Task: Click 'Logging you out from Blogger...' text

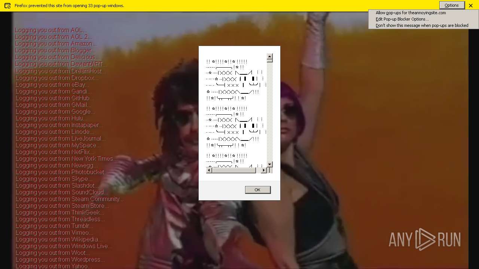Action: [x=55, y=50]
